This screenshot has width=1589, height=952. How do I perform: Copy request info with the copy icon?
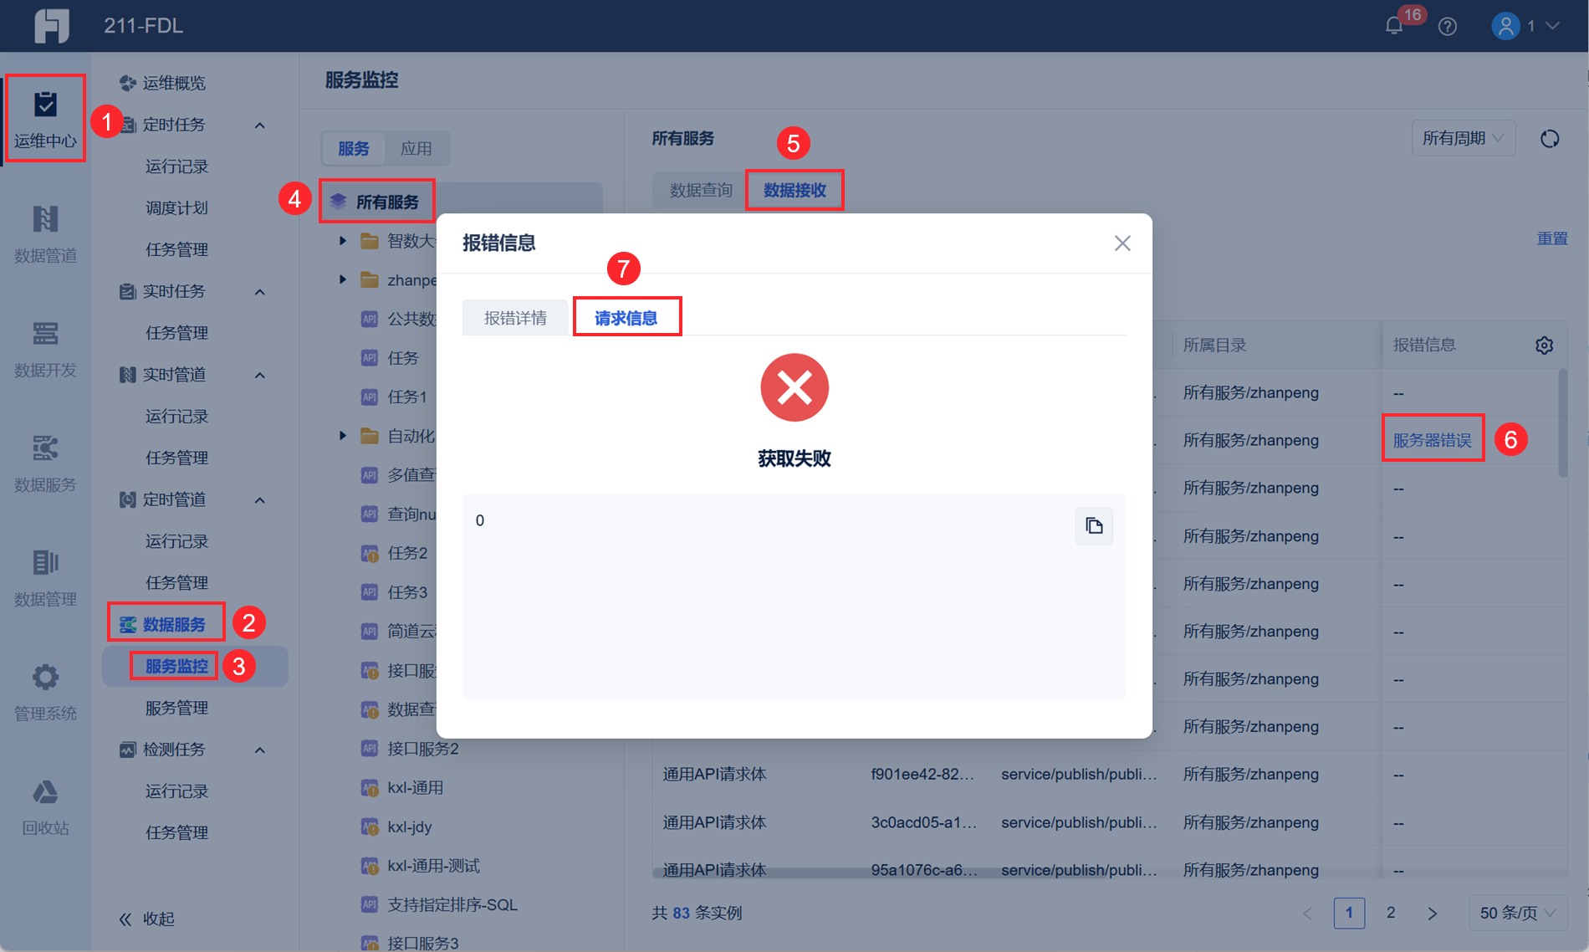[x=1094, y=526]
